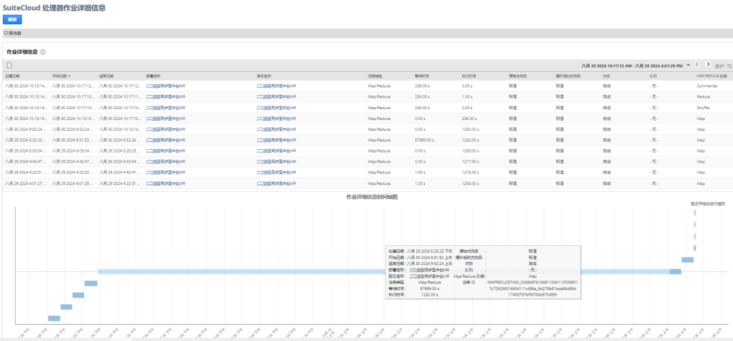Select the lowest timeline bar at chart bottom left
The width and height of the screenshot is (733, 341).
pyautogui.click(x=54, y=319)
